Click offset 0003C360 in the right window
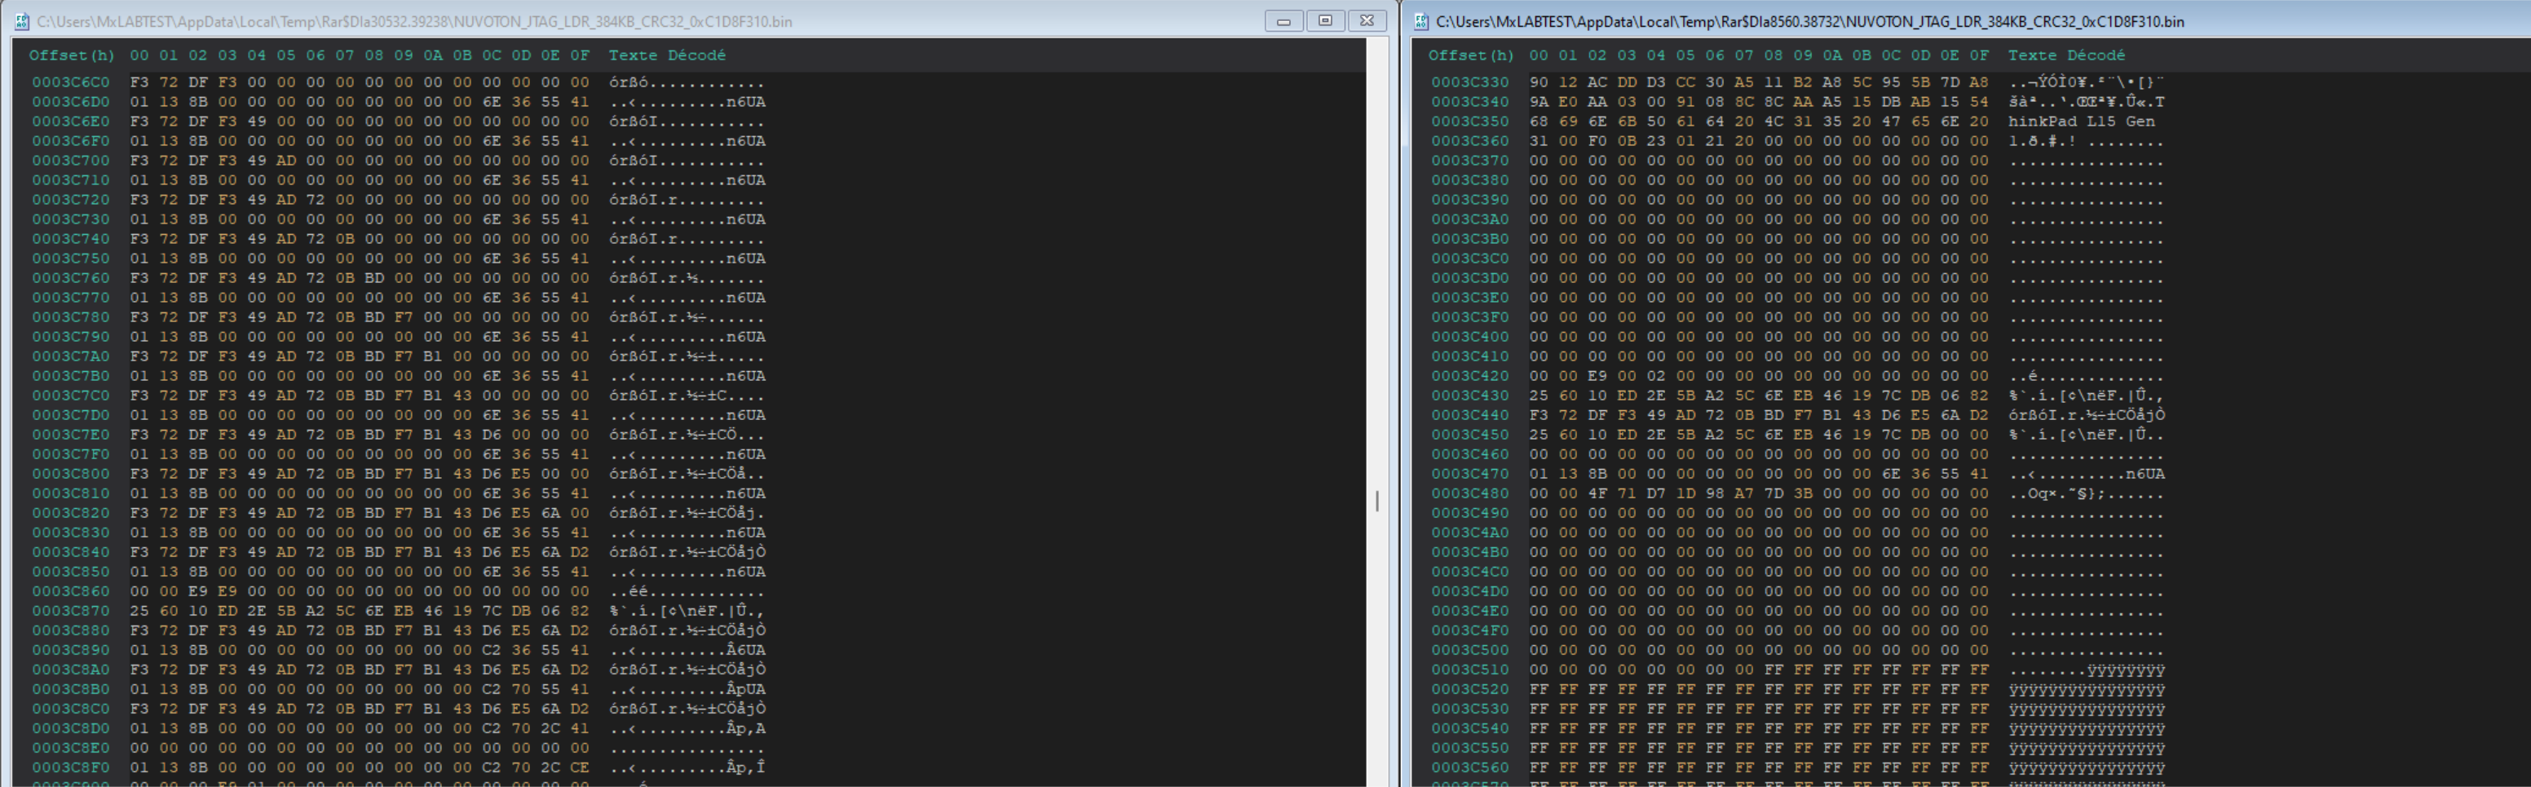 click(x=1470, y=141)
